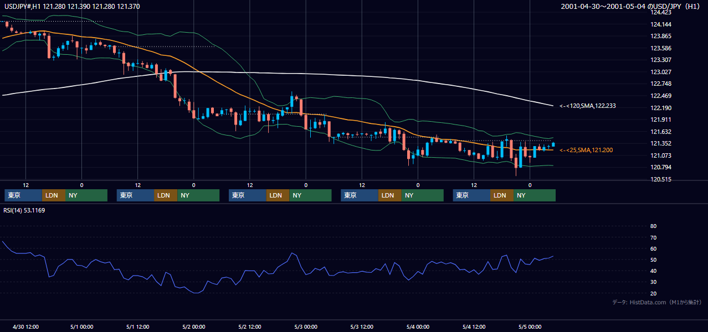Image resolution: width=708 pixels, height=332 pixels.
Task: Click price axis value 124.423
Action: point(661,12)
